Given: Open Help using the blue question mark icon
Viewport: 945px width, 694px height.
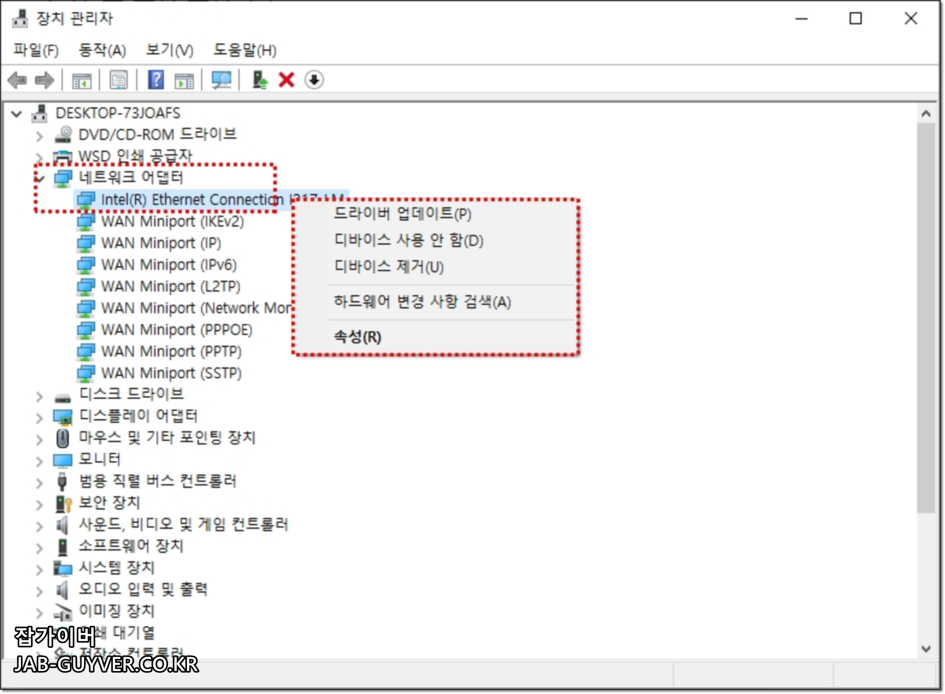Looking at the screenshot, I should tap(155, 80).
